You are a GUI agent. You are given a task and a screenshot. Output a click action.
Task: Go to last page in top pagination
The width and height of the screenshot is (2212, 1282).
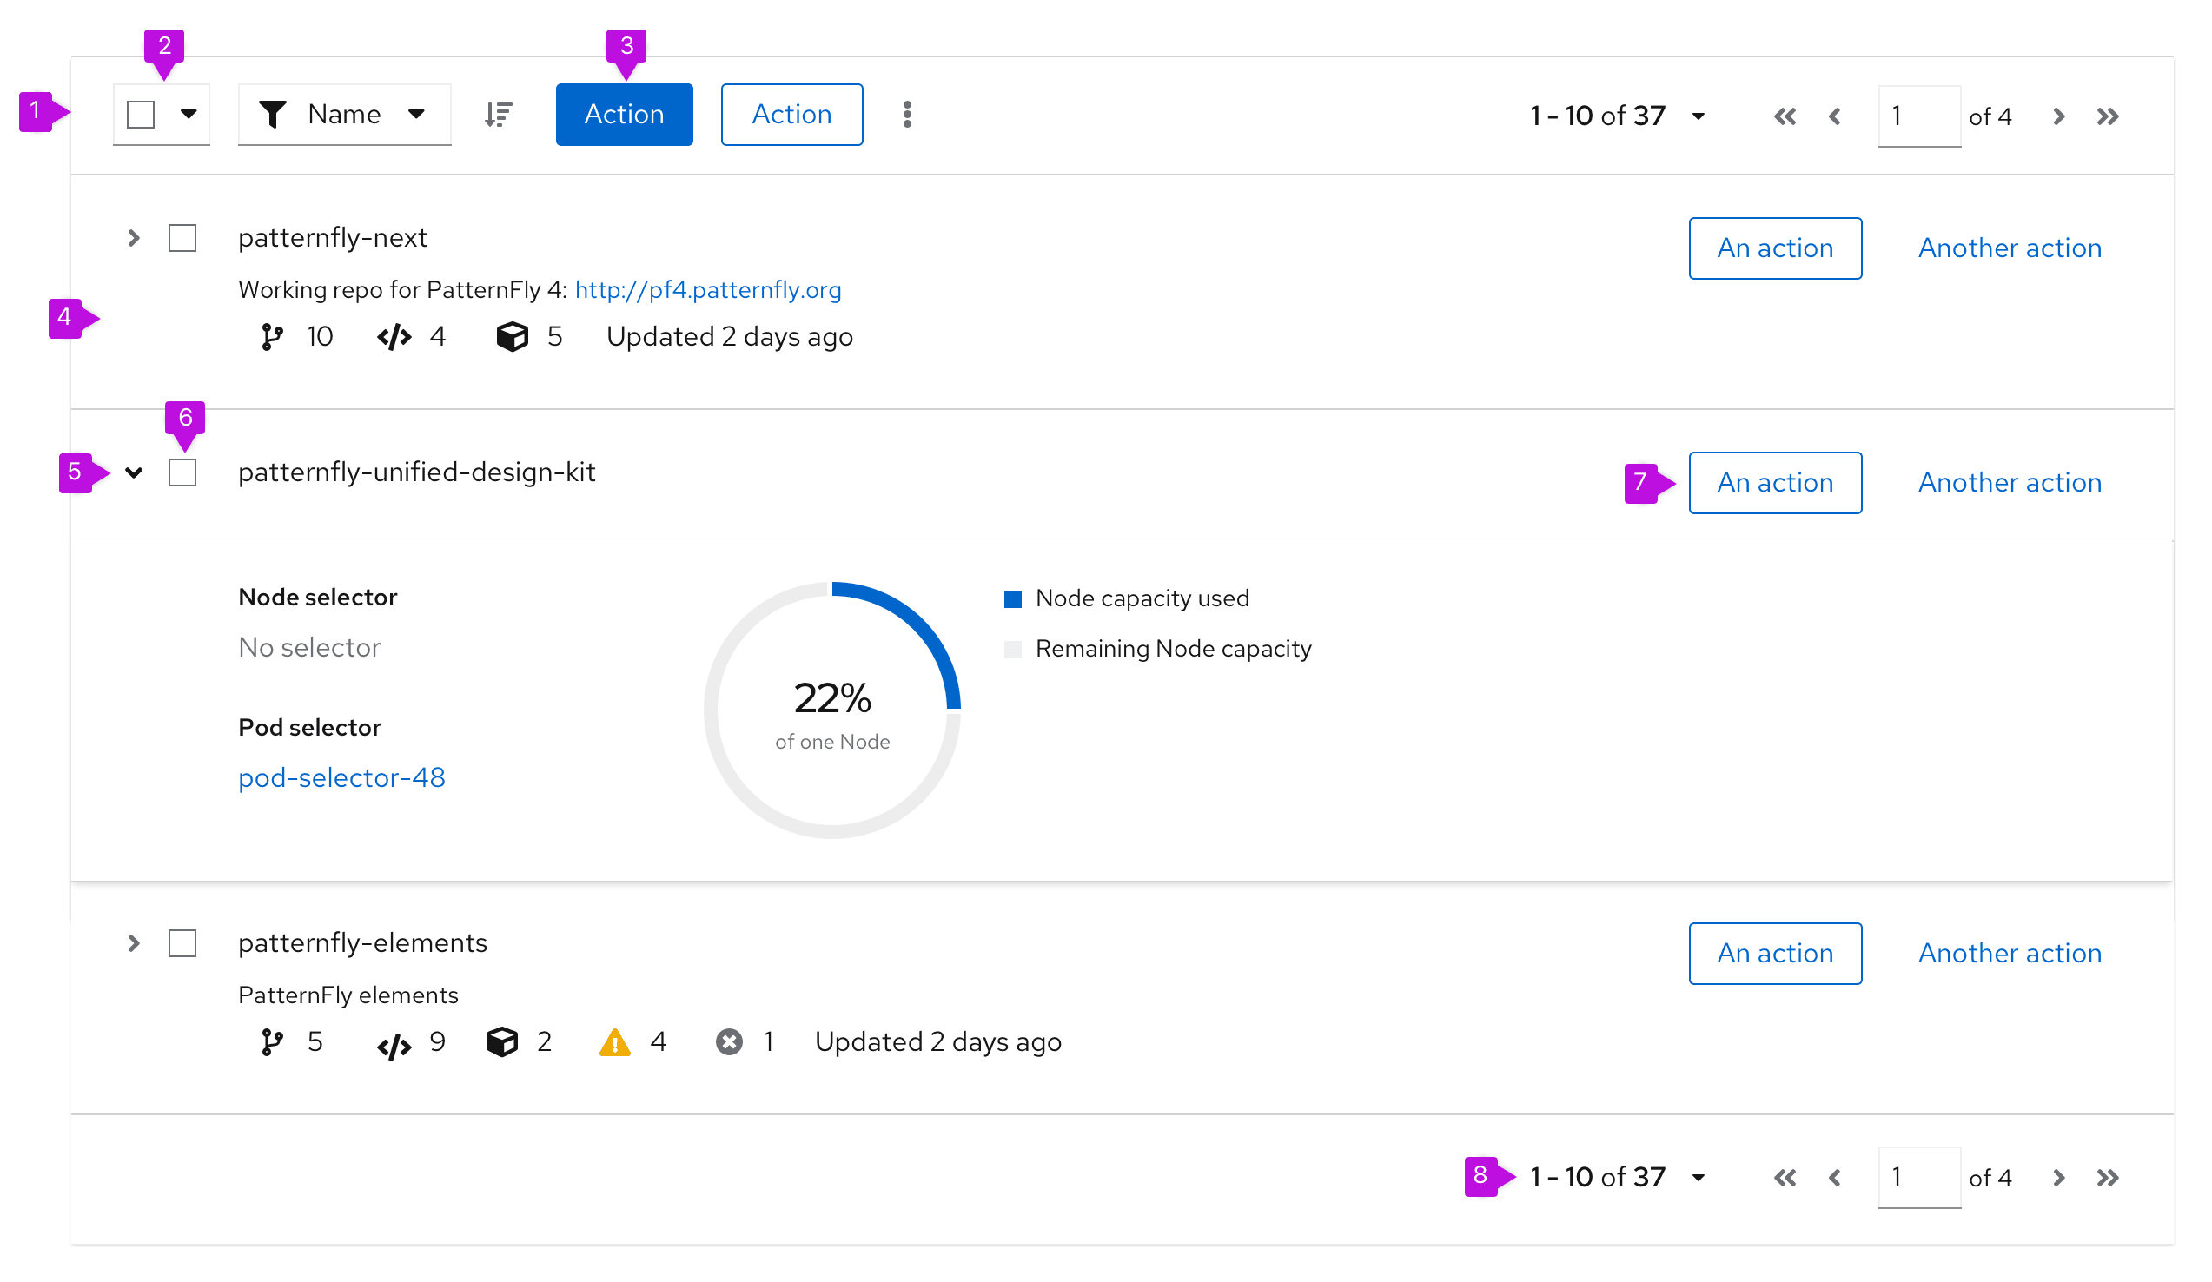click(2108, 116)
